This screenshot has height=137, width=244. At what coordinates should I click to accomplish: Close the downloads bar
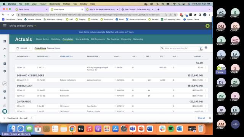click(210, 118)
